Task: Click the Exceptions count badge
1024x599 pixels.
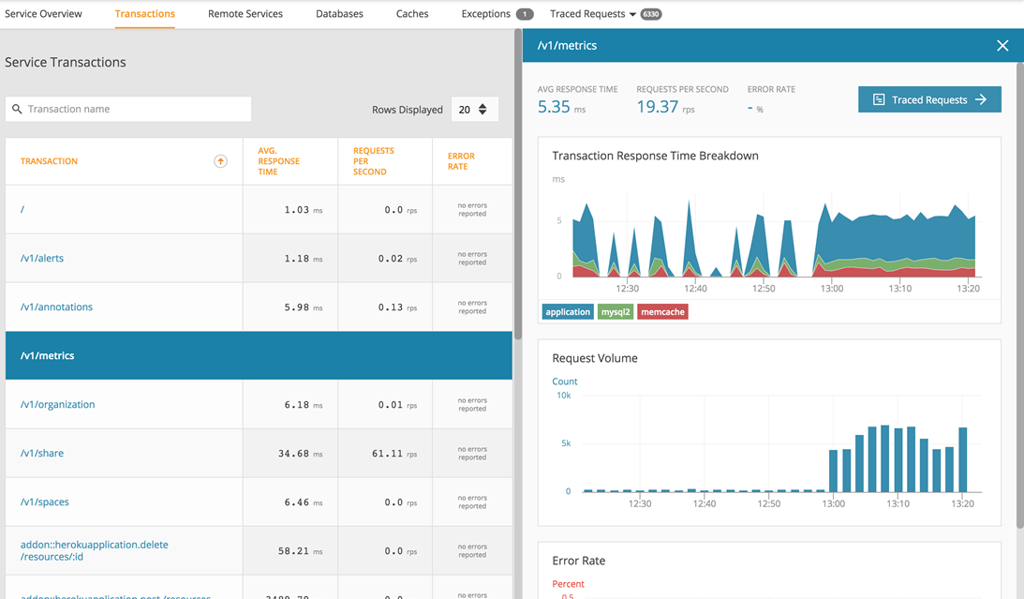Action: (525, 14)
